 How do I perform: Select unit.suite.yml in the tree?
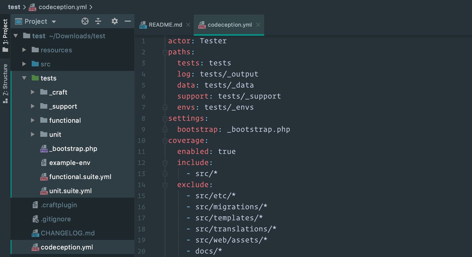point(70,191)
